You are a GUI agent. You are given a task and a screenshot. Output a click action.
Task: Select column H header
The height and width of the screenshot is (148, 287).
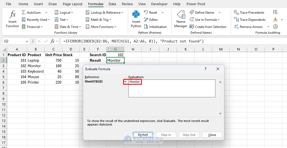(x=133, y=49)
